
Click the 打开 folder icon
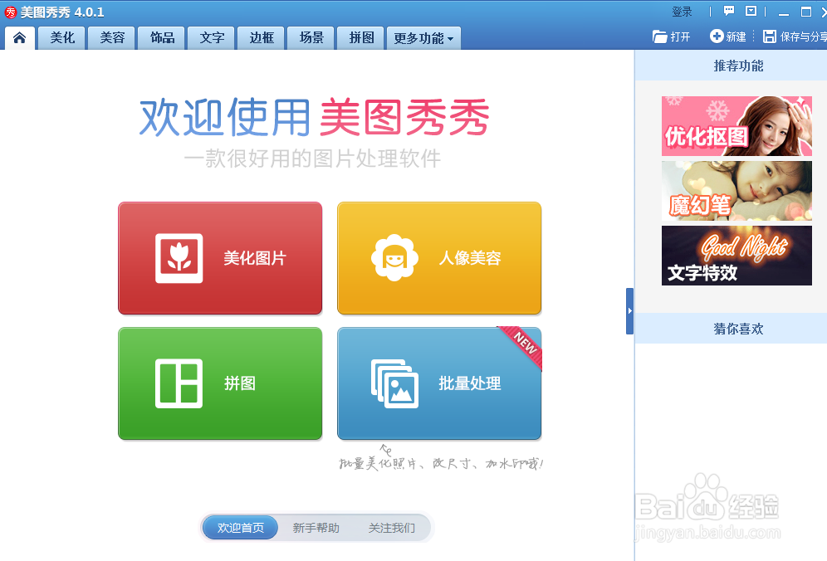660,37
